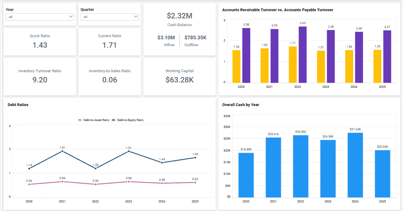403x211 pixels.
Task: Select the Current Ratio KPI card
Action: tap(110, 42)
